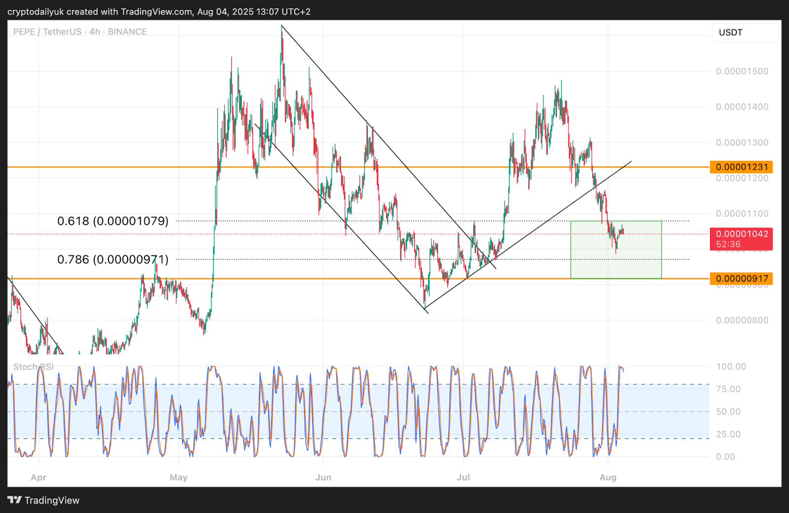Click the Jul marker on time axis
Viewport: 789px width, 513px height.
tap(463, 477)
